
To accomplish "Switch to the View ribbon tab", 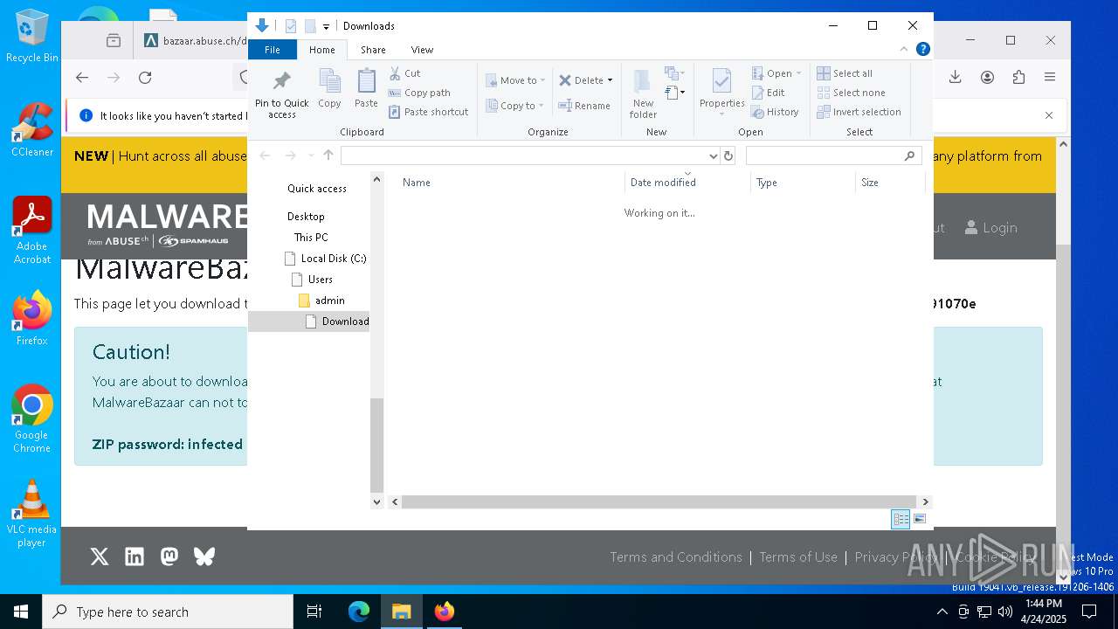I will (422, 50).
